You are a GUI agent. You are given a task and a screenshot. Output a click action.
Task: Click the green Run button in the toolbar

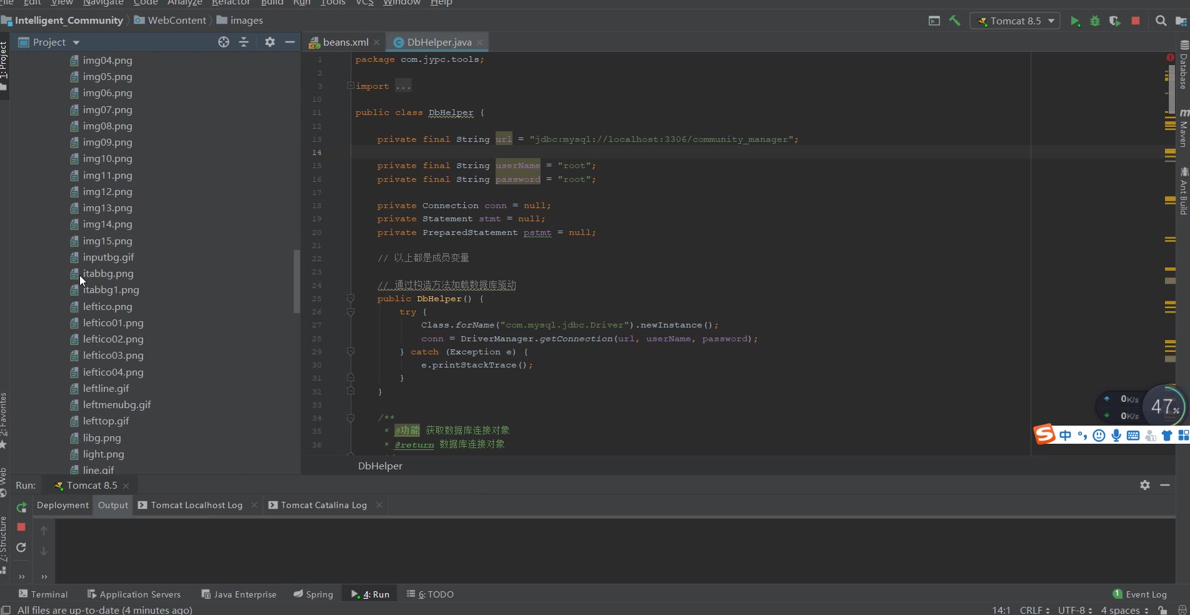tap(1074, 21)
